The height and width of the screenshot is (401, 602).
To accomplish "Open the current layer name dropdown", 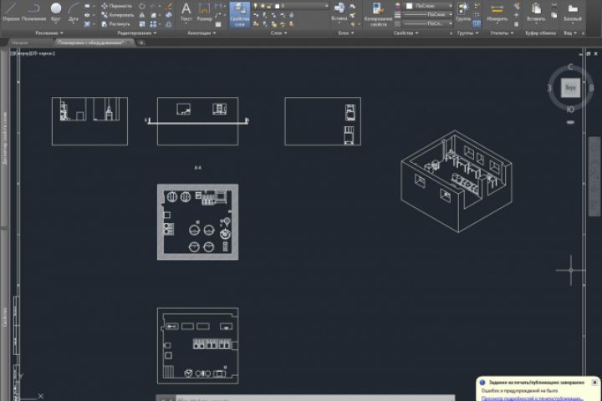I will tap(301, 6).
